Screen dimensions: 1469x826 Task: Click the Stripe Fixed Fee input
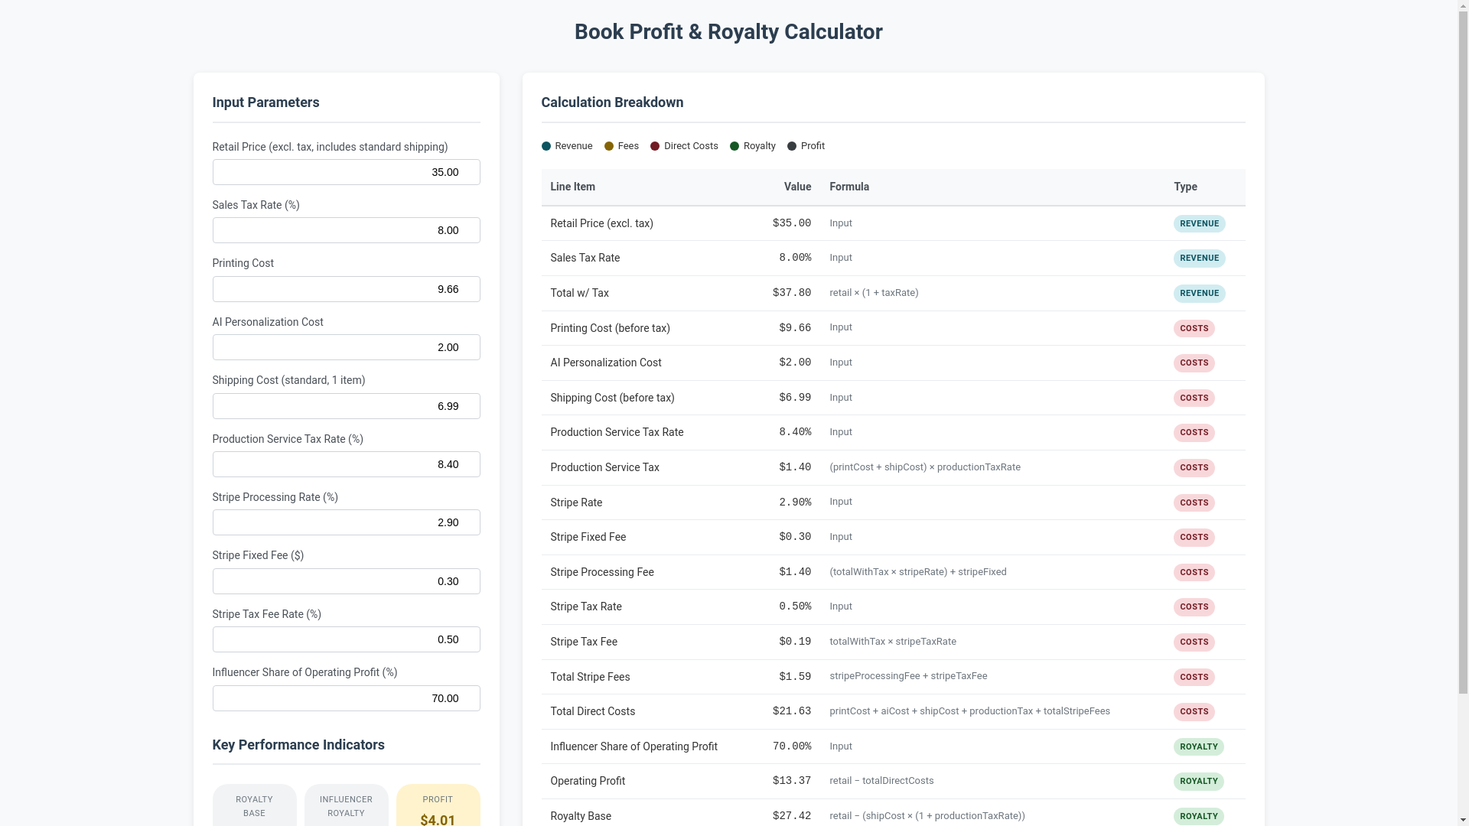(x=346, y=581)
